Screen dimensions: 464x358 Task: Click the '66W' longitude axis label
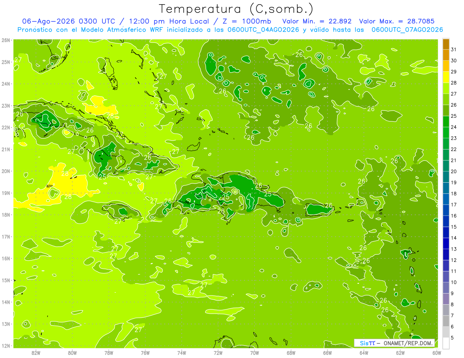(x=328, y=353)
